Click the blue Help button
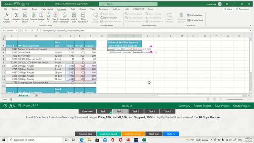 click(x=171, y=134)
